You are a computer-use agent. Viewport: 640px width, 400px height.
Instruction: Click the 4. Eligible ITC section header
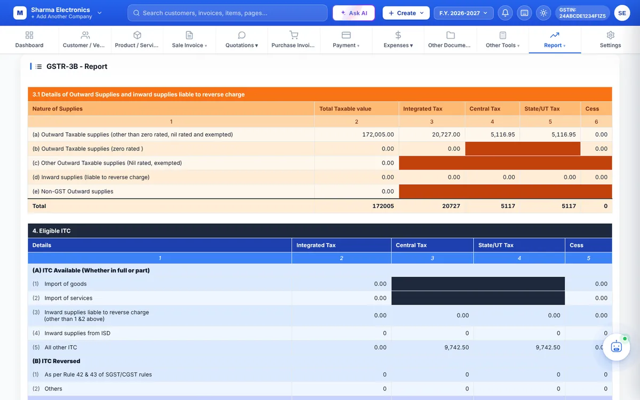coord(320,231)
